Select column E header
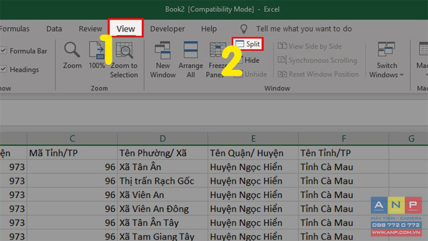This screenshot has height=241, width=428. (x=253, y=139)
